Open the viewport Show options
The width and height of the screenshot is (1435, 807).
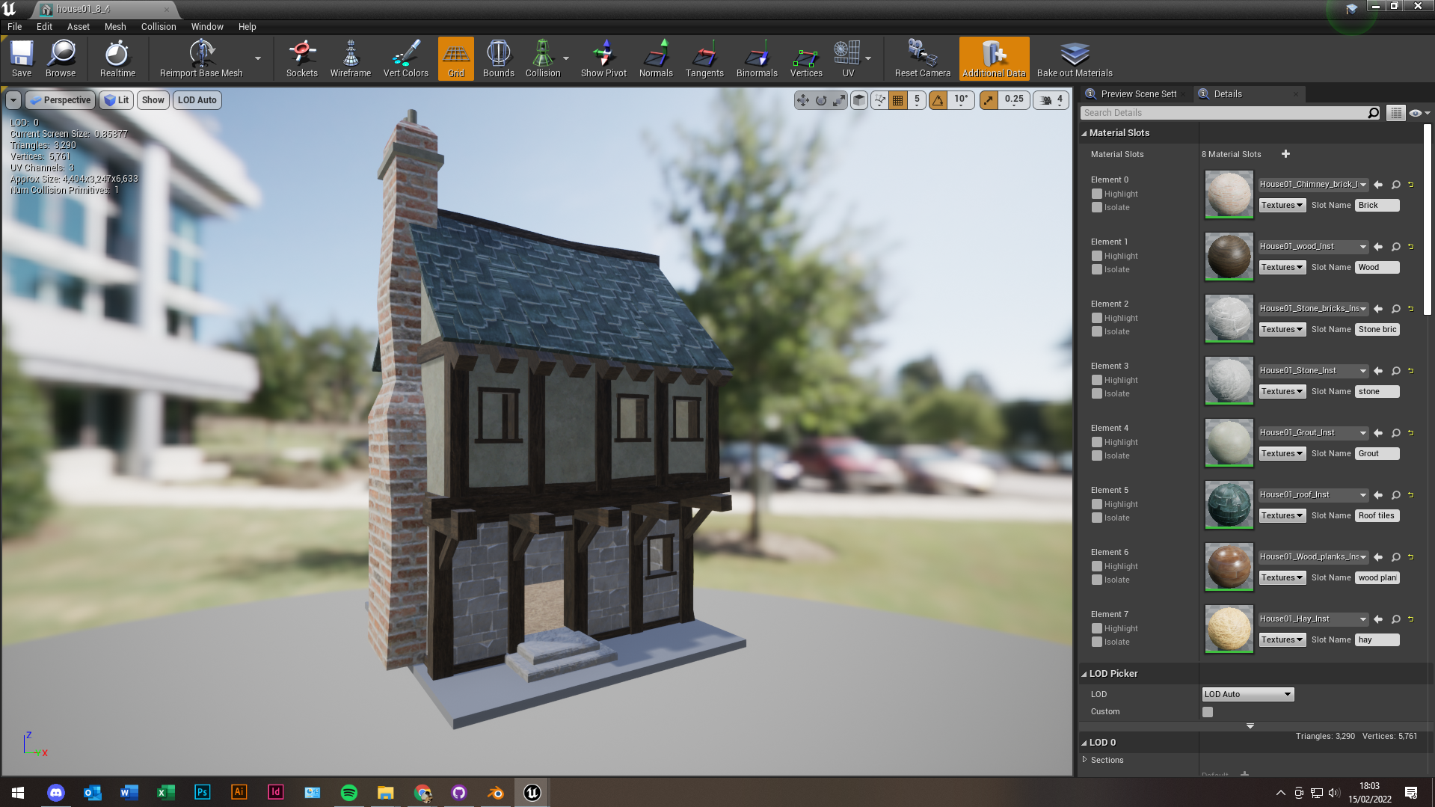pos(153,99)
